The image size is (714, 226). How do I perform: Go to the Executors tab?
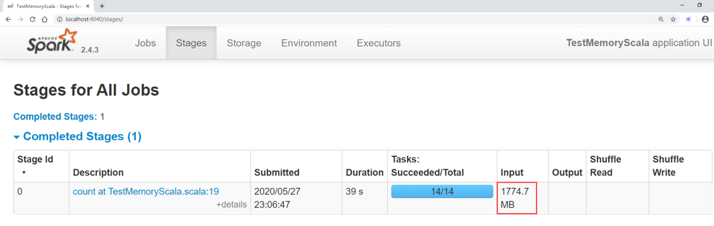[379, 43]
